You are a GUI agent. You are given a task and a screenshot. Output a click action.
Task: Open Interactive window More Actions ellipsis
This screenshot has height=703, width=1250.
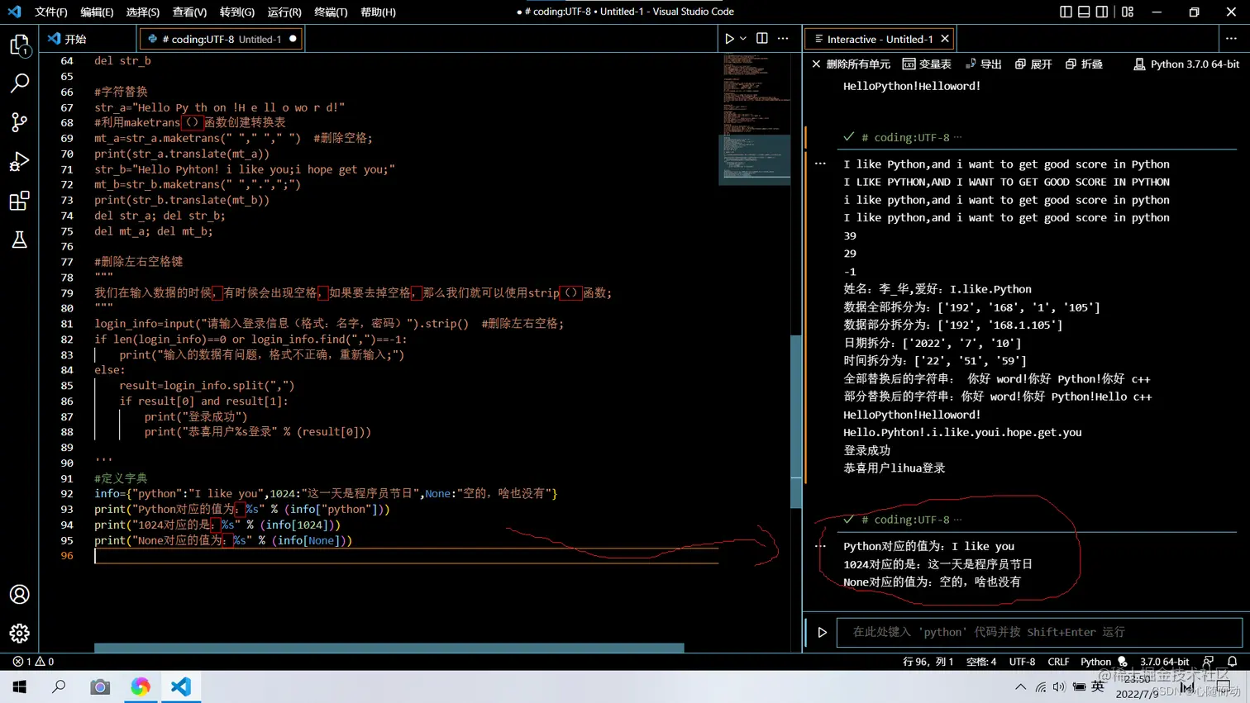coord(1231,39)
